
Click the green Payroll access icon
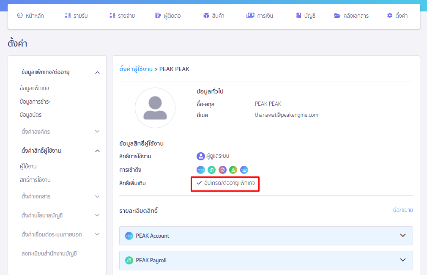[211, 170]
